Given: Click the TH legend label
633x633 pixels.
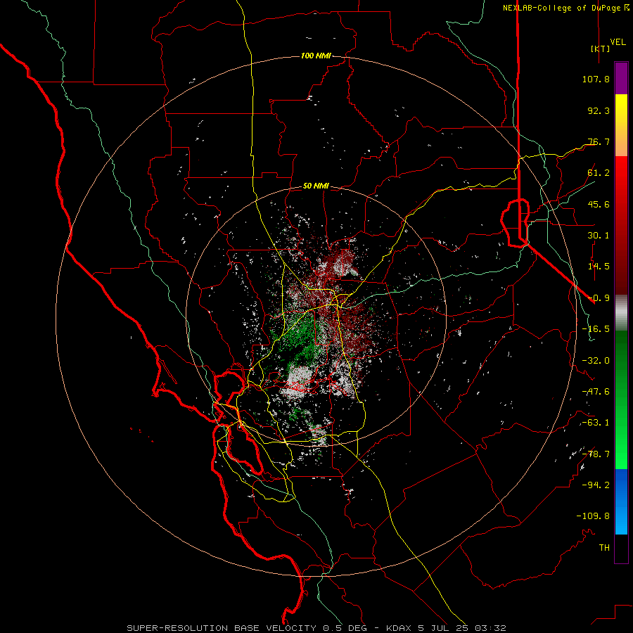Looking at the screenshot, I should 604,548.
